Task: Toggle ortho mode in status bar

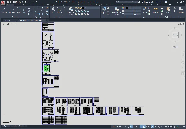Action: [x=129, y=127]
